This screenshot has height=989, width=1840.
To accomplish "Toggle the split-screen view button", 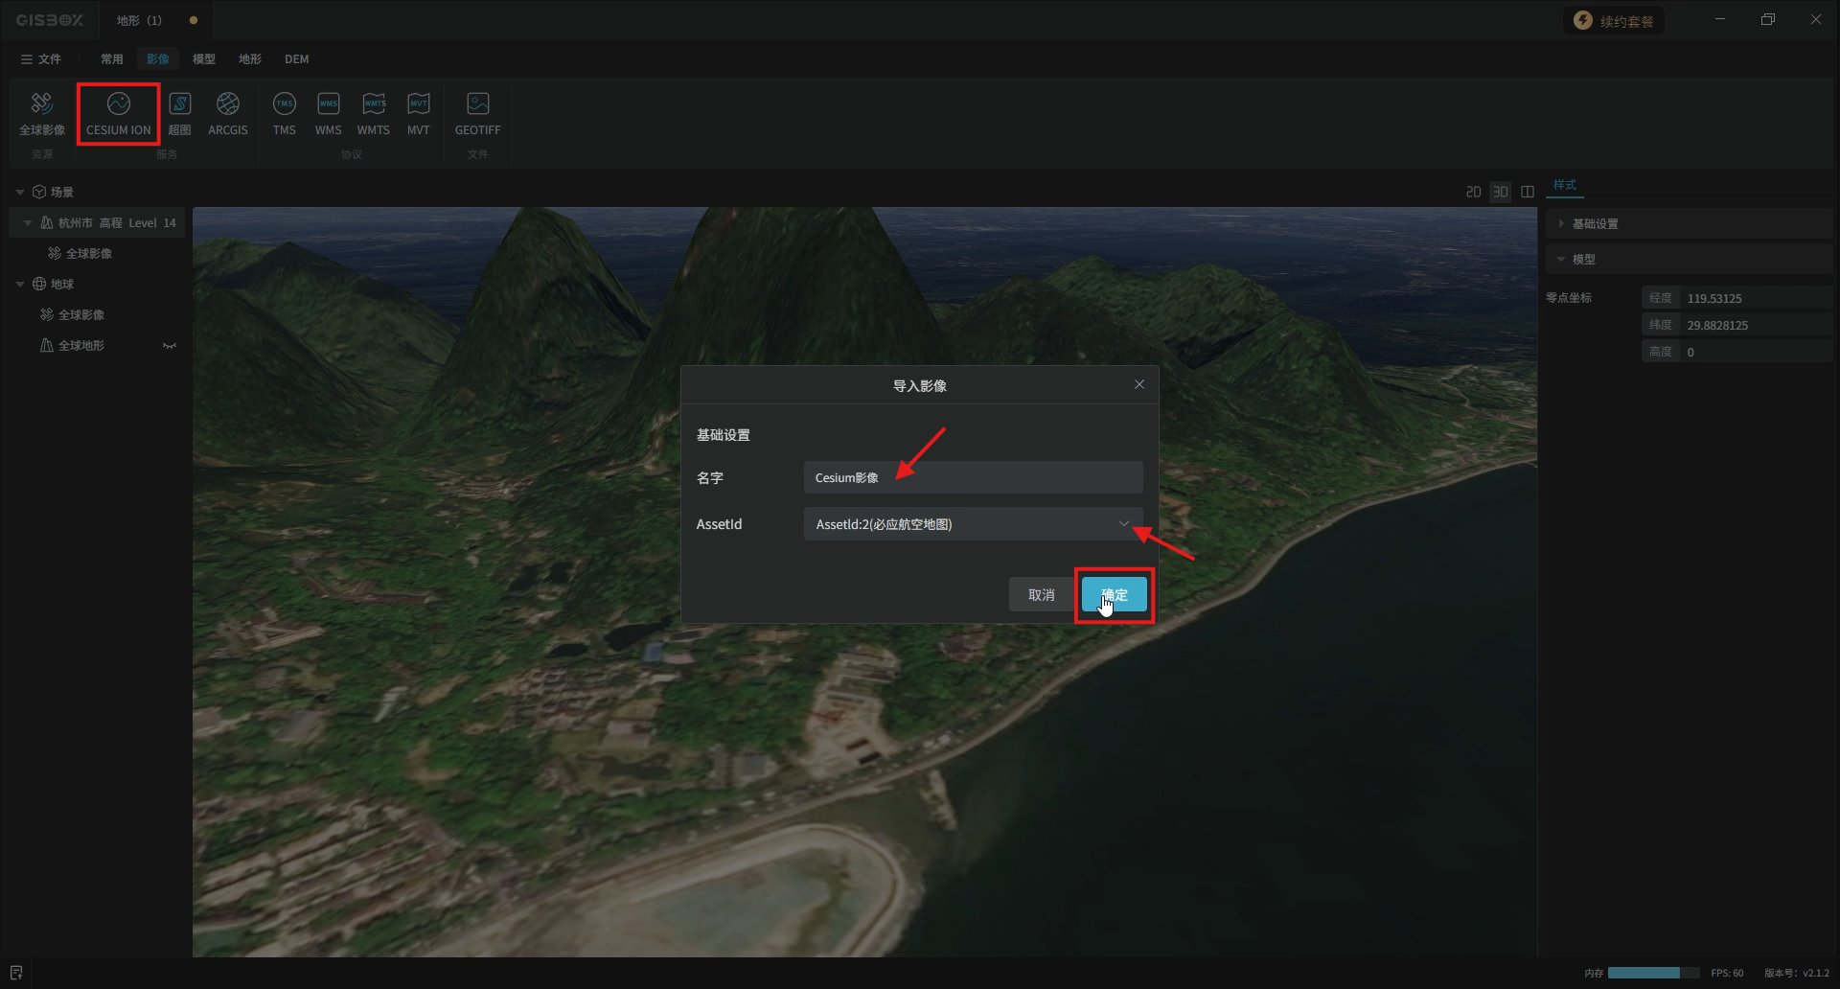I will coord(1528,192).
